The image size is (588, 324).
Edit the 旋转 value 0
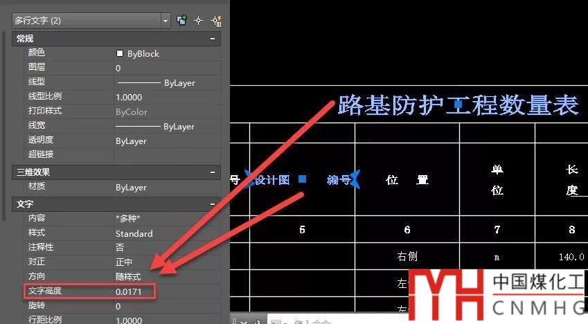[x=167, y=306]
